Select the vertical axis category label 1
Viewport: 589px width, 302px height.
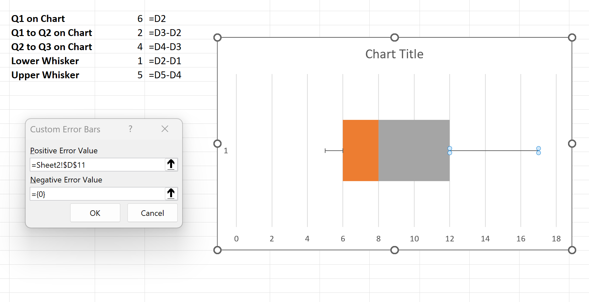(226, 151)
